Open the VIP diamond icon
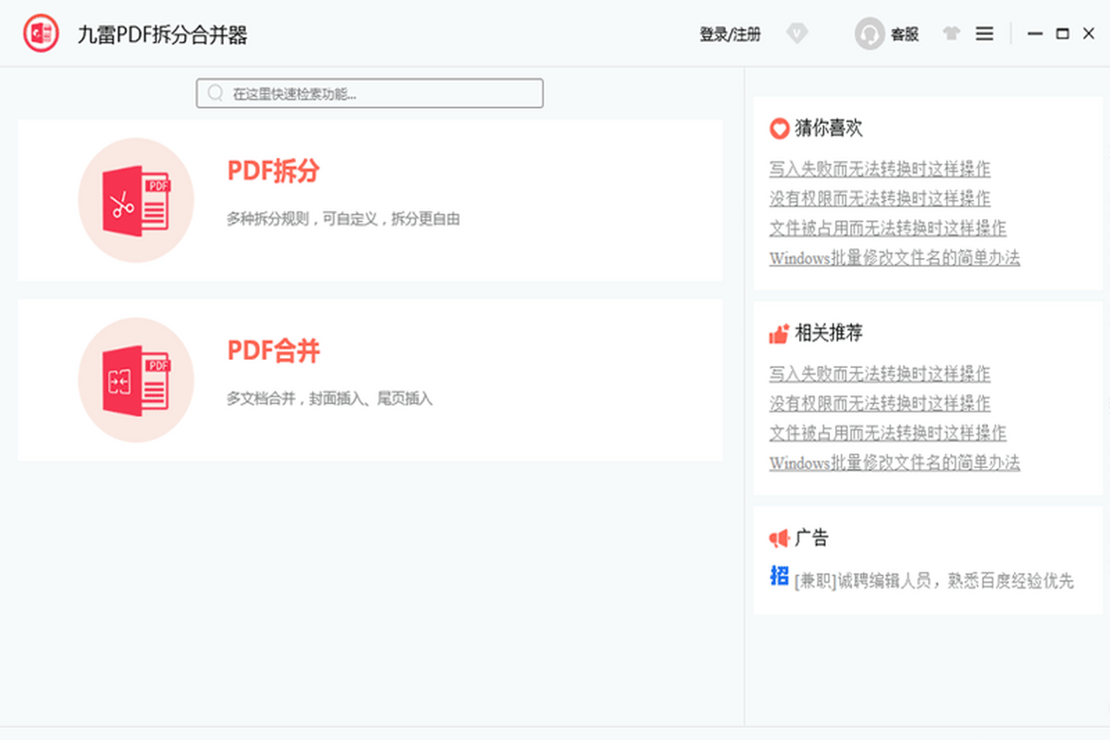Image resolution: width=1110 pixels, height=740 pixels. coord(797,33)
